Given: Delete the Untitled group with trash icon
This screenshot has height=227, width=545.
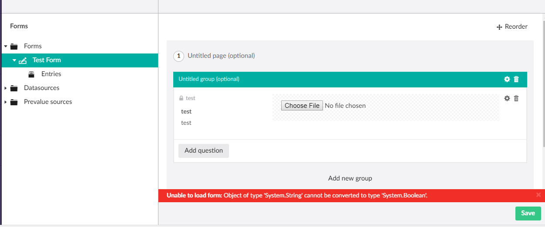Looking at the screenshot, I should click(516, 79).
